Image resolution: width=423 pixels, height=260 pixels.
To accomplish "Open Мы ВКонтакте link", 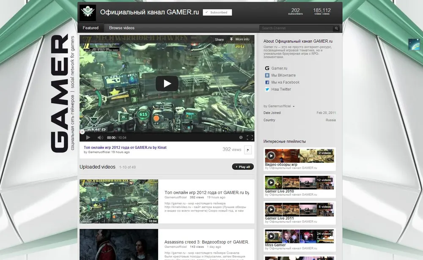I will click(x=283, y=75).
